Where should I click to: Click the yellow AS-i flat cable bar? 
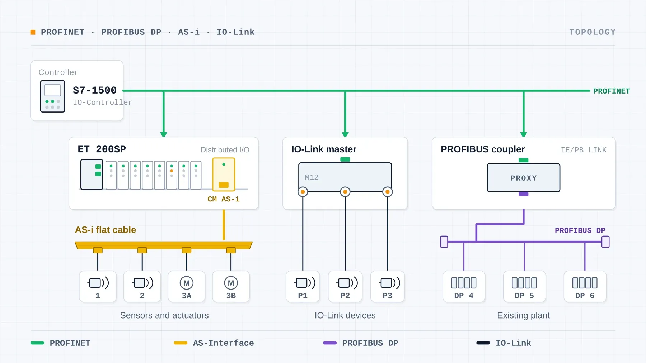point(164,245)
